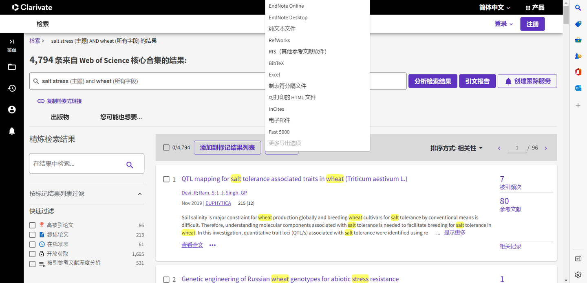587x283 pixels.
Task: Collapse the 按标记结果列表过滤 section
Action: [140, 194]
